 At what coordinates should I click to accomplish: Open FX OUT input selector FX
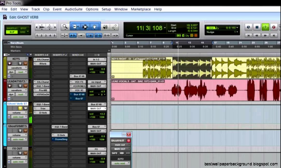point(97,149)
